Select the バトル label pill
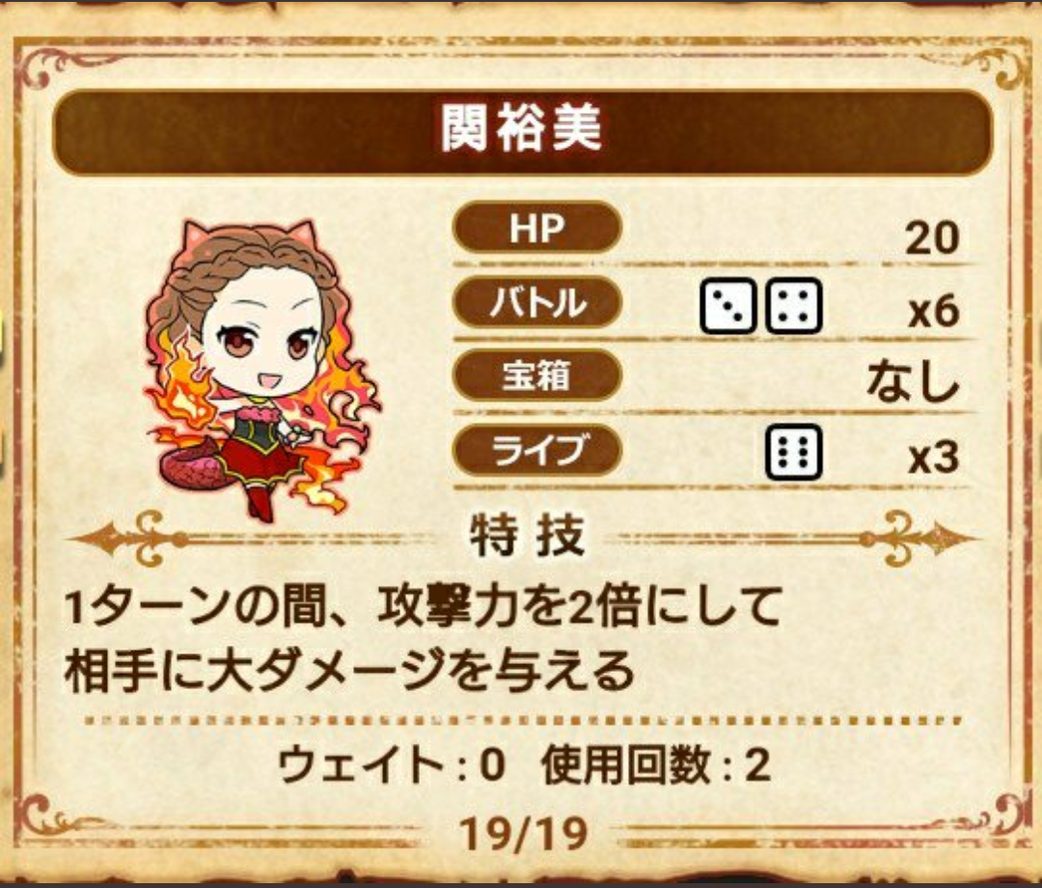This screenshot has width=1042, height=888. click(537, 302)
